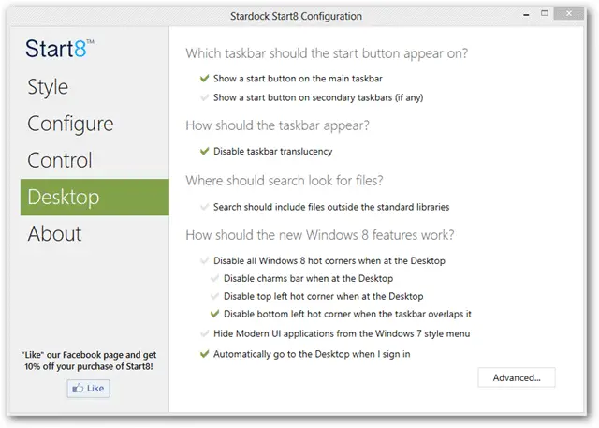The width and height of the screenshot is (599, 428).
Task: Switch to the Configure section
Action: coord(71,124)
